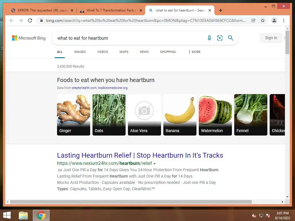The width and height of the screenshot is (295, 221).
Task: Click the Sign in button
Action: click(271, 38)
